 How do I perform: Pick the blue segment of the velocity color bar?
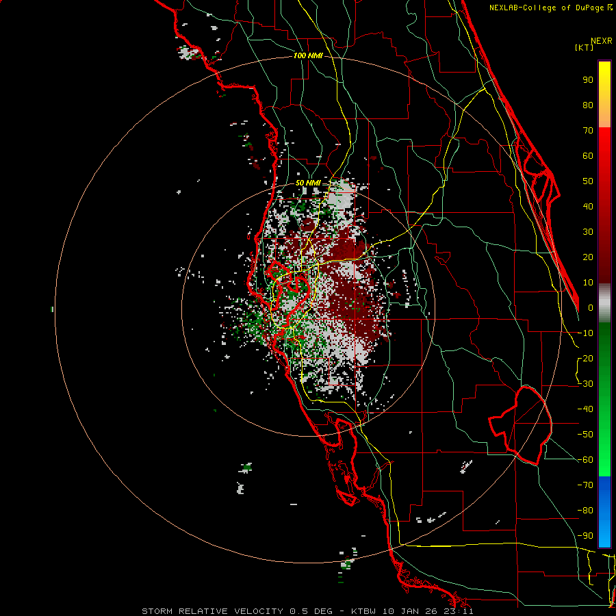(x=604, y=512)
